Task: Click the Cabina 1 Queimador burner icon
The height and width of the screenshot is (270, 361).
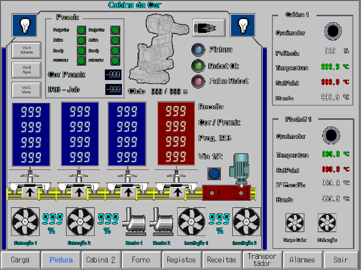Action: coord(333,31)
